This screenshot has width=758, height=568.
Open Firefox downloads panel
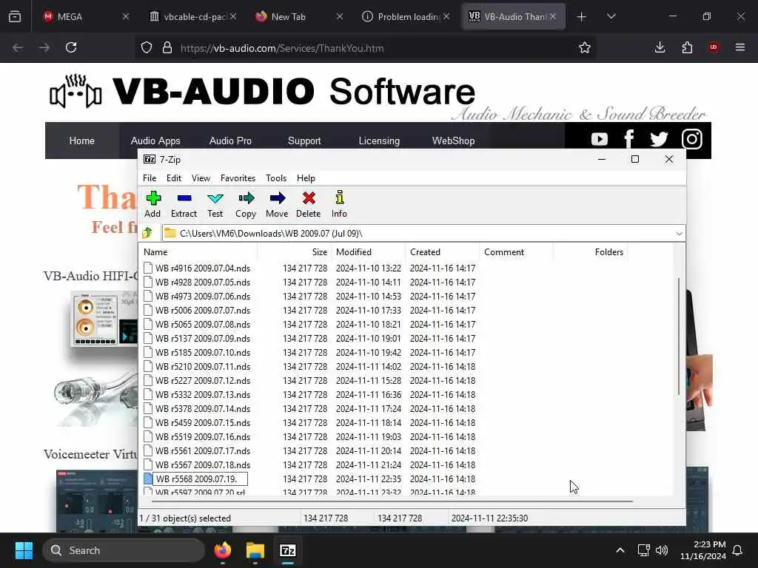[660, 47]
